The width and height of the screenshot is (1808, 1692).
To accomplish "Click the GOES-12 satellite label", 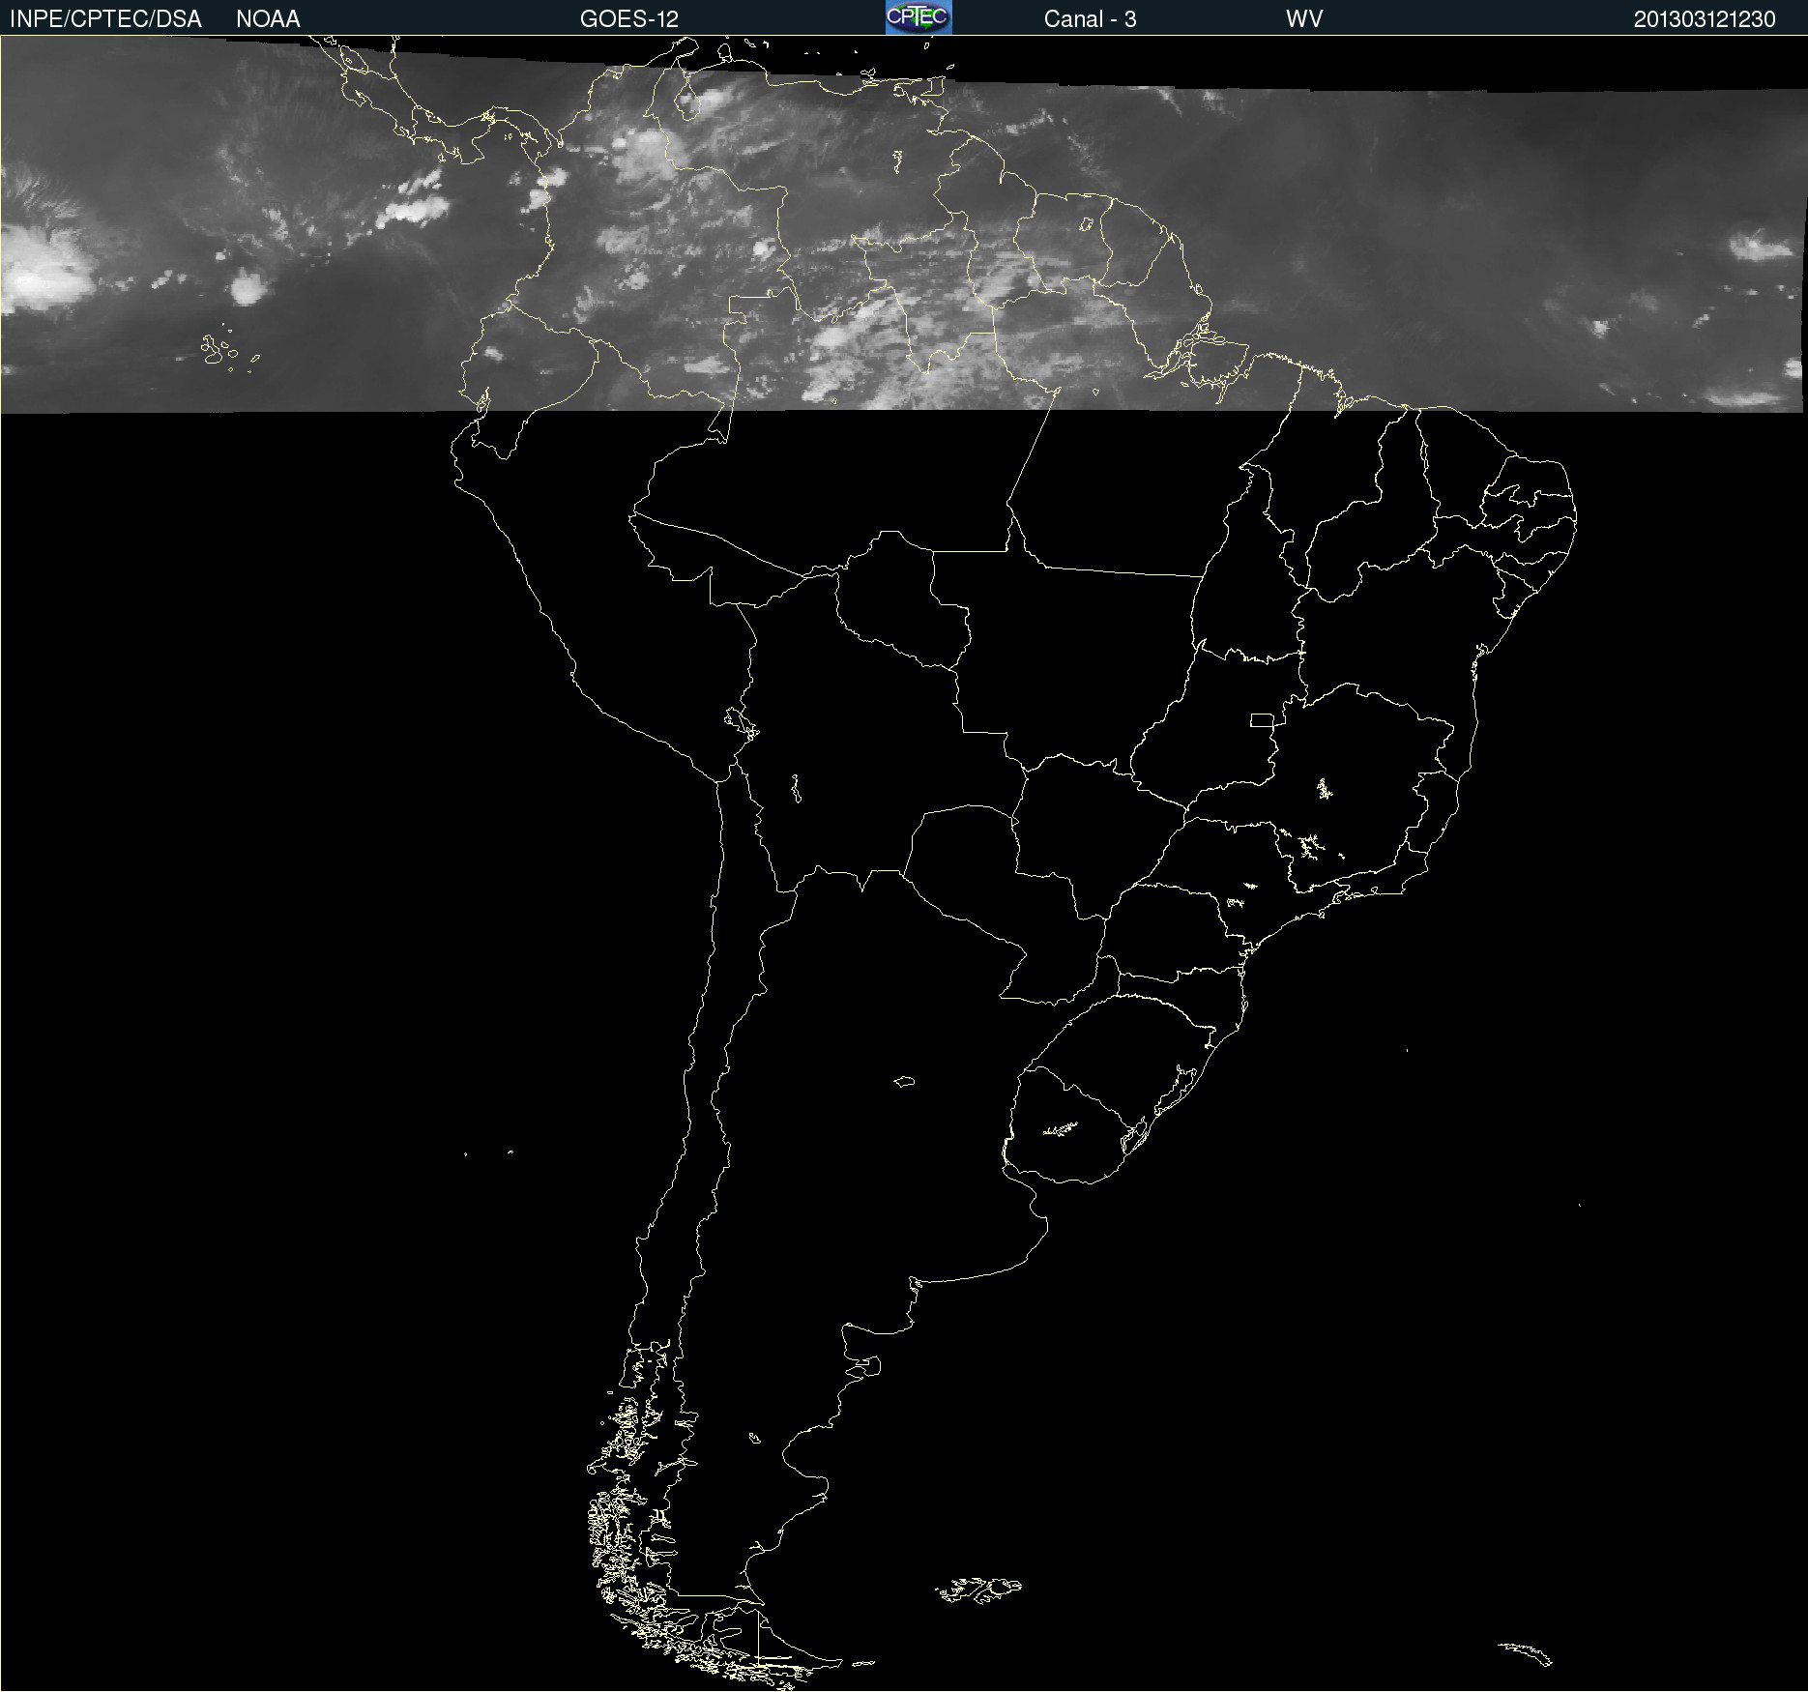I will pos(629,19).
